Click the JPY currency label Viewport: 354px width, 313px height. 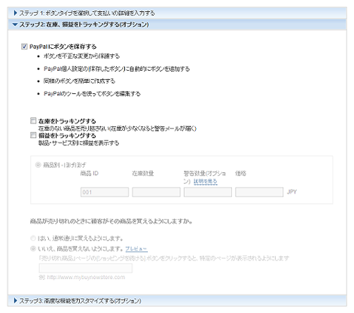(x=291, y=192)
